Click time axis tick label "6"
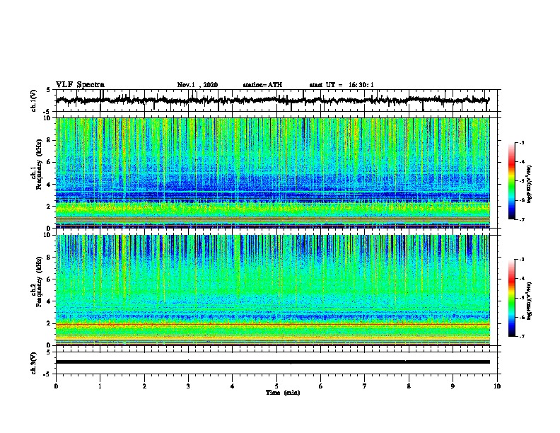 321,386
